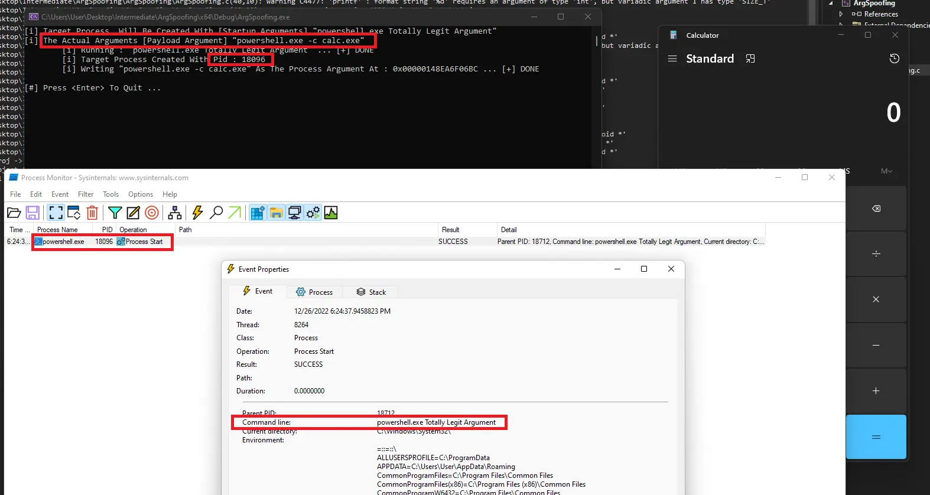Screen dimensions: 930x495
Task: Click the trash can Clear display icon
Action: 92,213
